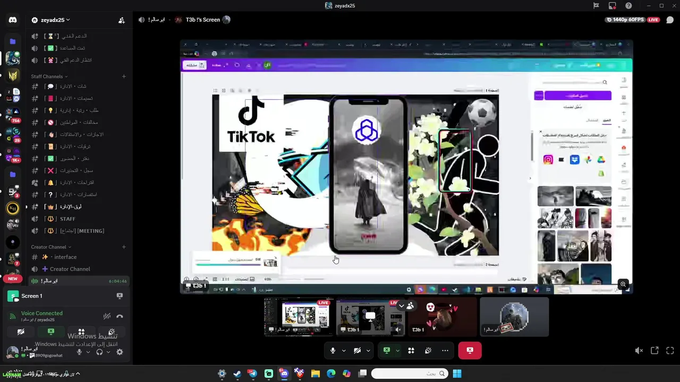Toggle screen share button in voice panel
This screenshot has width=680, height=382.
point(51,332)
